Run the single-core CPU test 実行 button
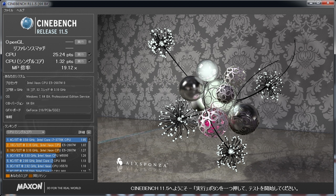Screen dimensions: 336x196 point(80,61)
